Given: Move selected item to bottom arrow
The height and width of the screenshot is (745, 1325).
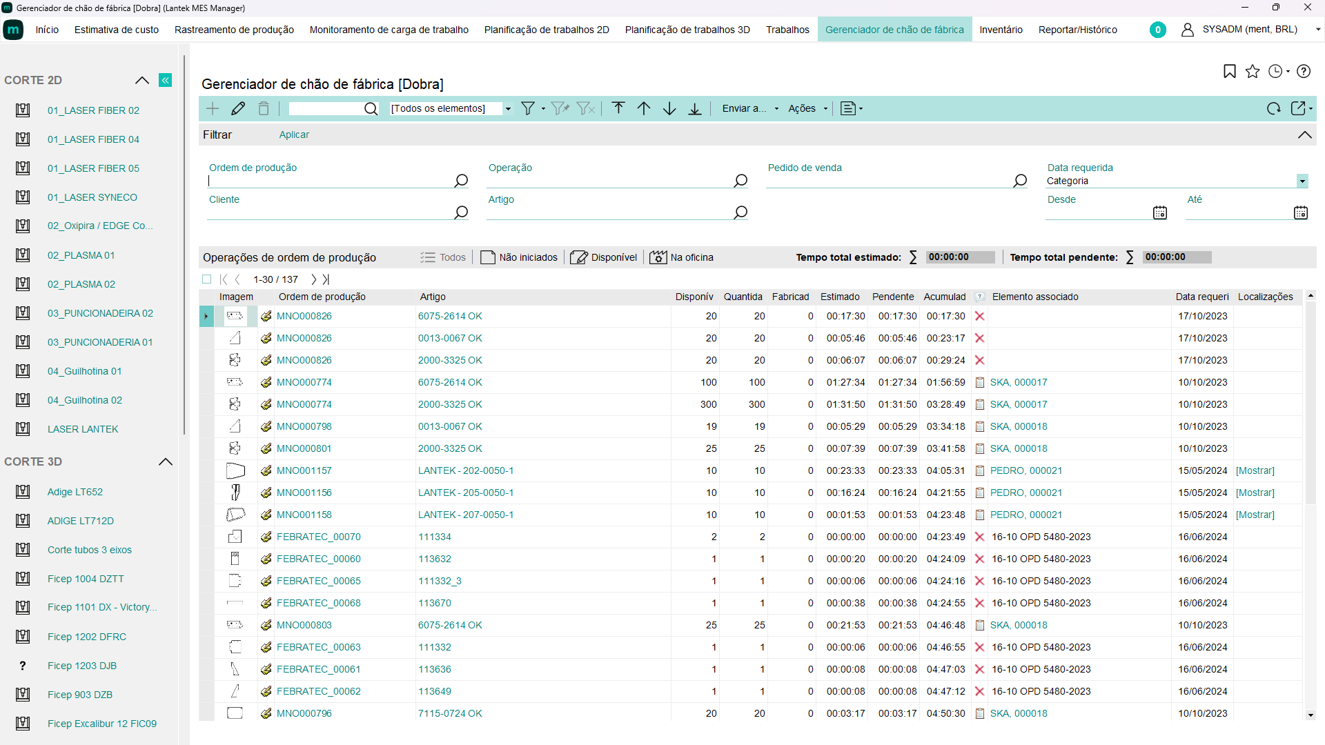Looking at the screenshot, I should (695, 108).
